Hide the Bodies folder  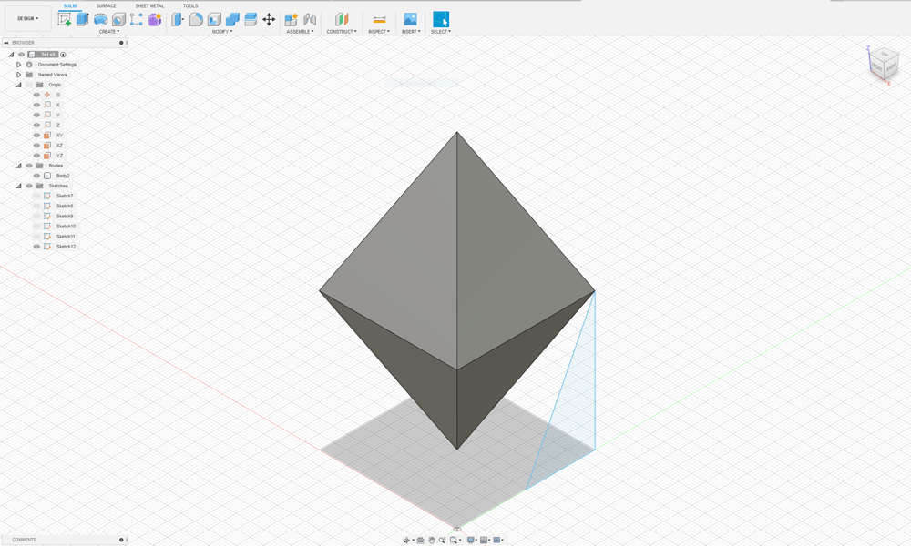29,166
